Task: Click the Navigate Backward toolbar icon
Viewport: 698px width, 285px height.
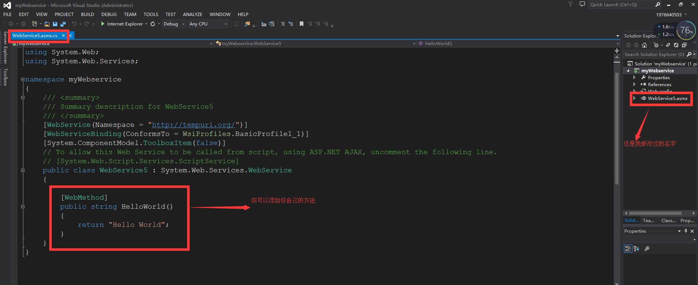Action: [11, 24]
